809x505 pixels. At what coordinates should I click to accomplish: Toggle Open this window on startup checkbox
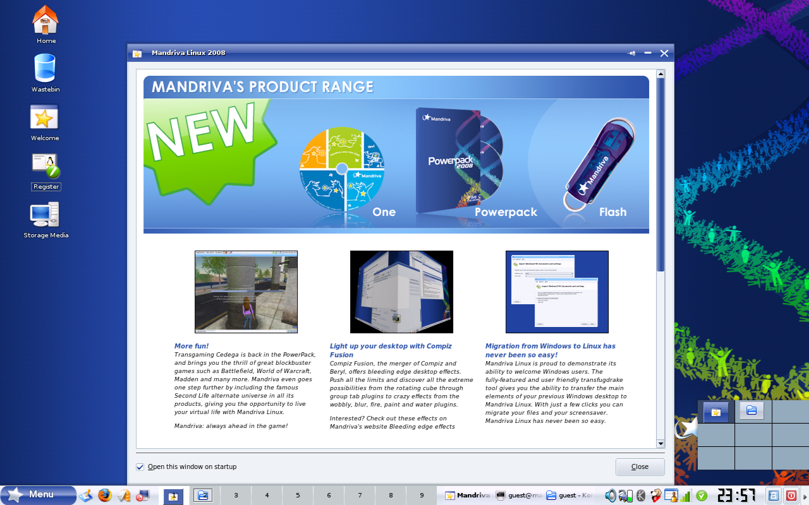pos(140,467)
